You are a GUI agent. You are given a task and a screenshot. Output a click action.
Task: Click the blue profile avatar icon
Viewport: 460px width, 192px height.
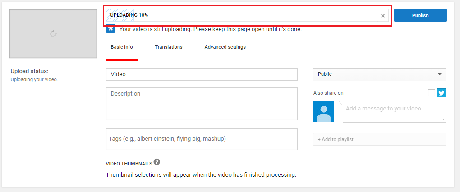tap(324, 111)
